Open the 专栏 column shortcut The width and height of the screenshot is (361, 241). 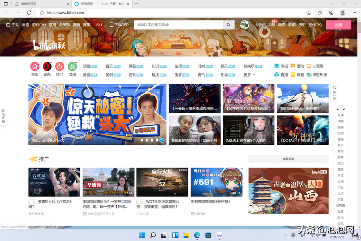click(281, 66)
